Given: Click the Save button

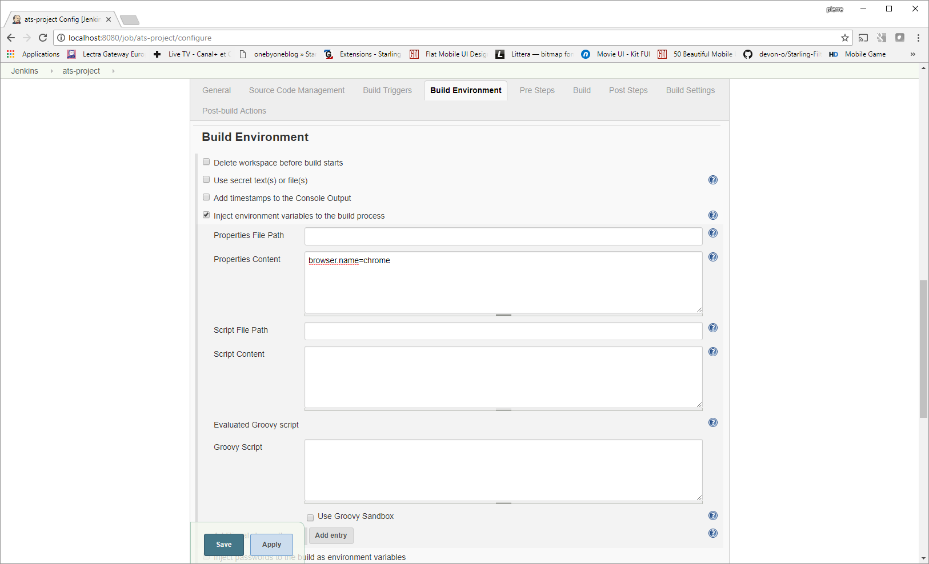Looking at the screenshot, I should 224,545.
